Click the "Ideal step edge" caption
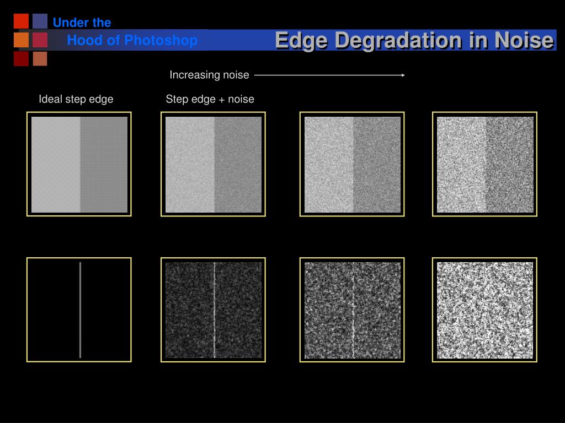The height and width of the screenshot is (423, 565). pyautogui.click(x=76, y=99)
